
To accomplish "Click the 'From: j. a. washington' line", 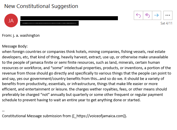I will point(21,36).
